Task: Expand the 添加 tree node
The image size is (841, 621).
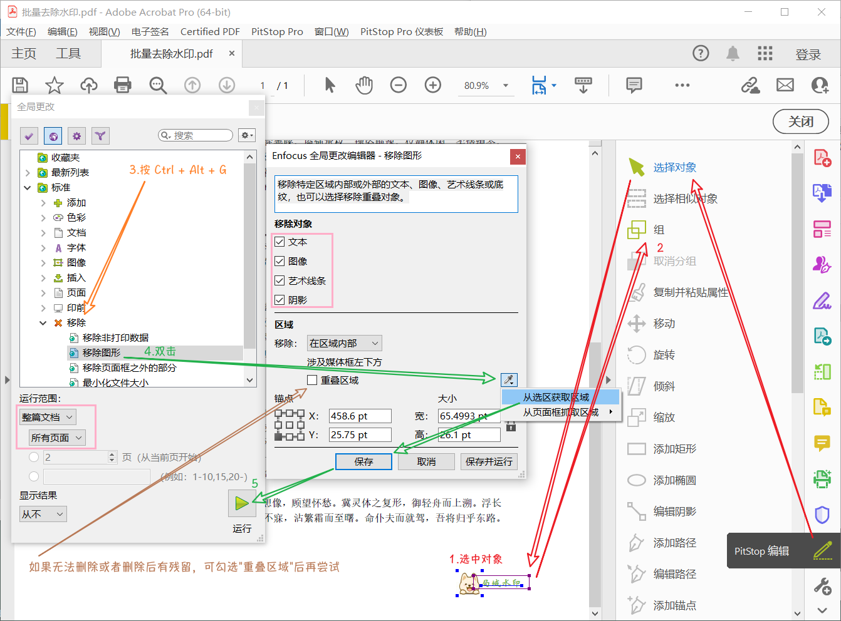Action: pos(43,203)
